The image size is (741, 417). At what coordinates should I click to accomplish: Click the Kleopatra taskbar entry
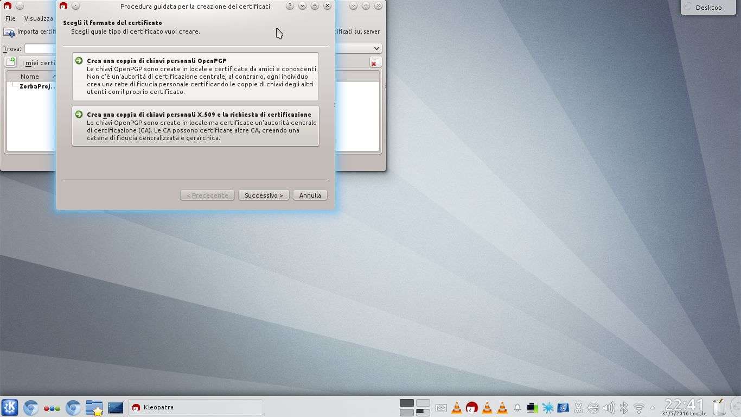point(195,407)
